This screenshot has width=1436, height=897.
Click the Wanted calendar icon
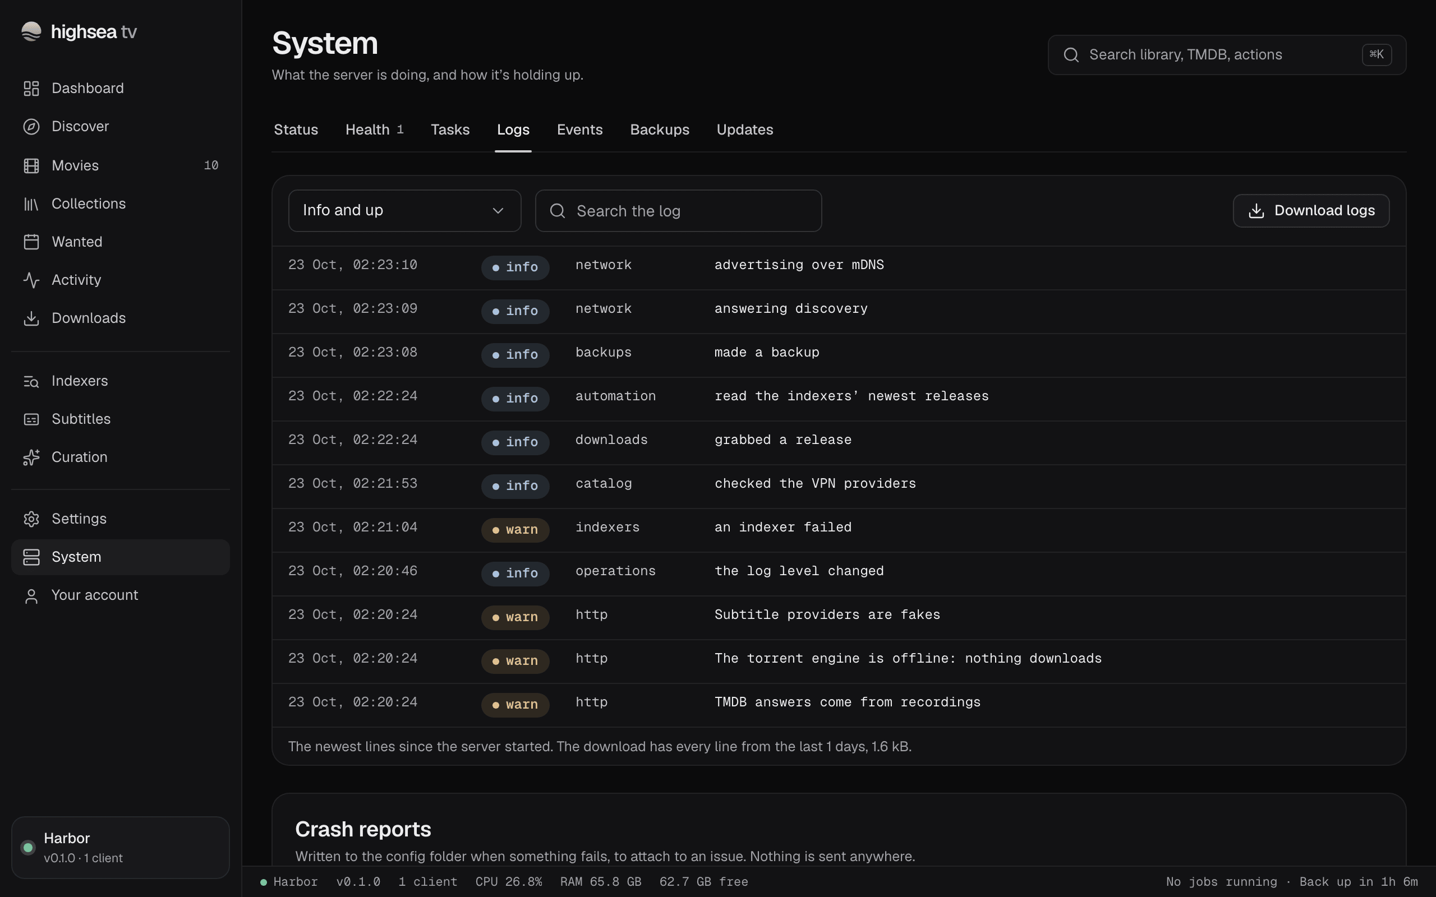coord(31,242)
